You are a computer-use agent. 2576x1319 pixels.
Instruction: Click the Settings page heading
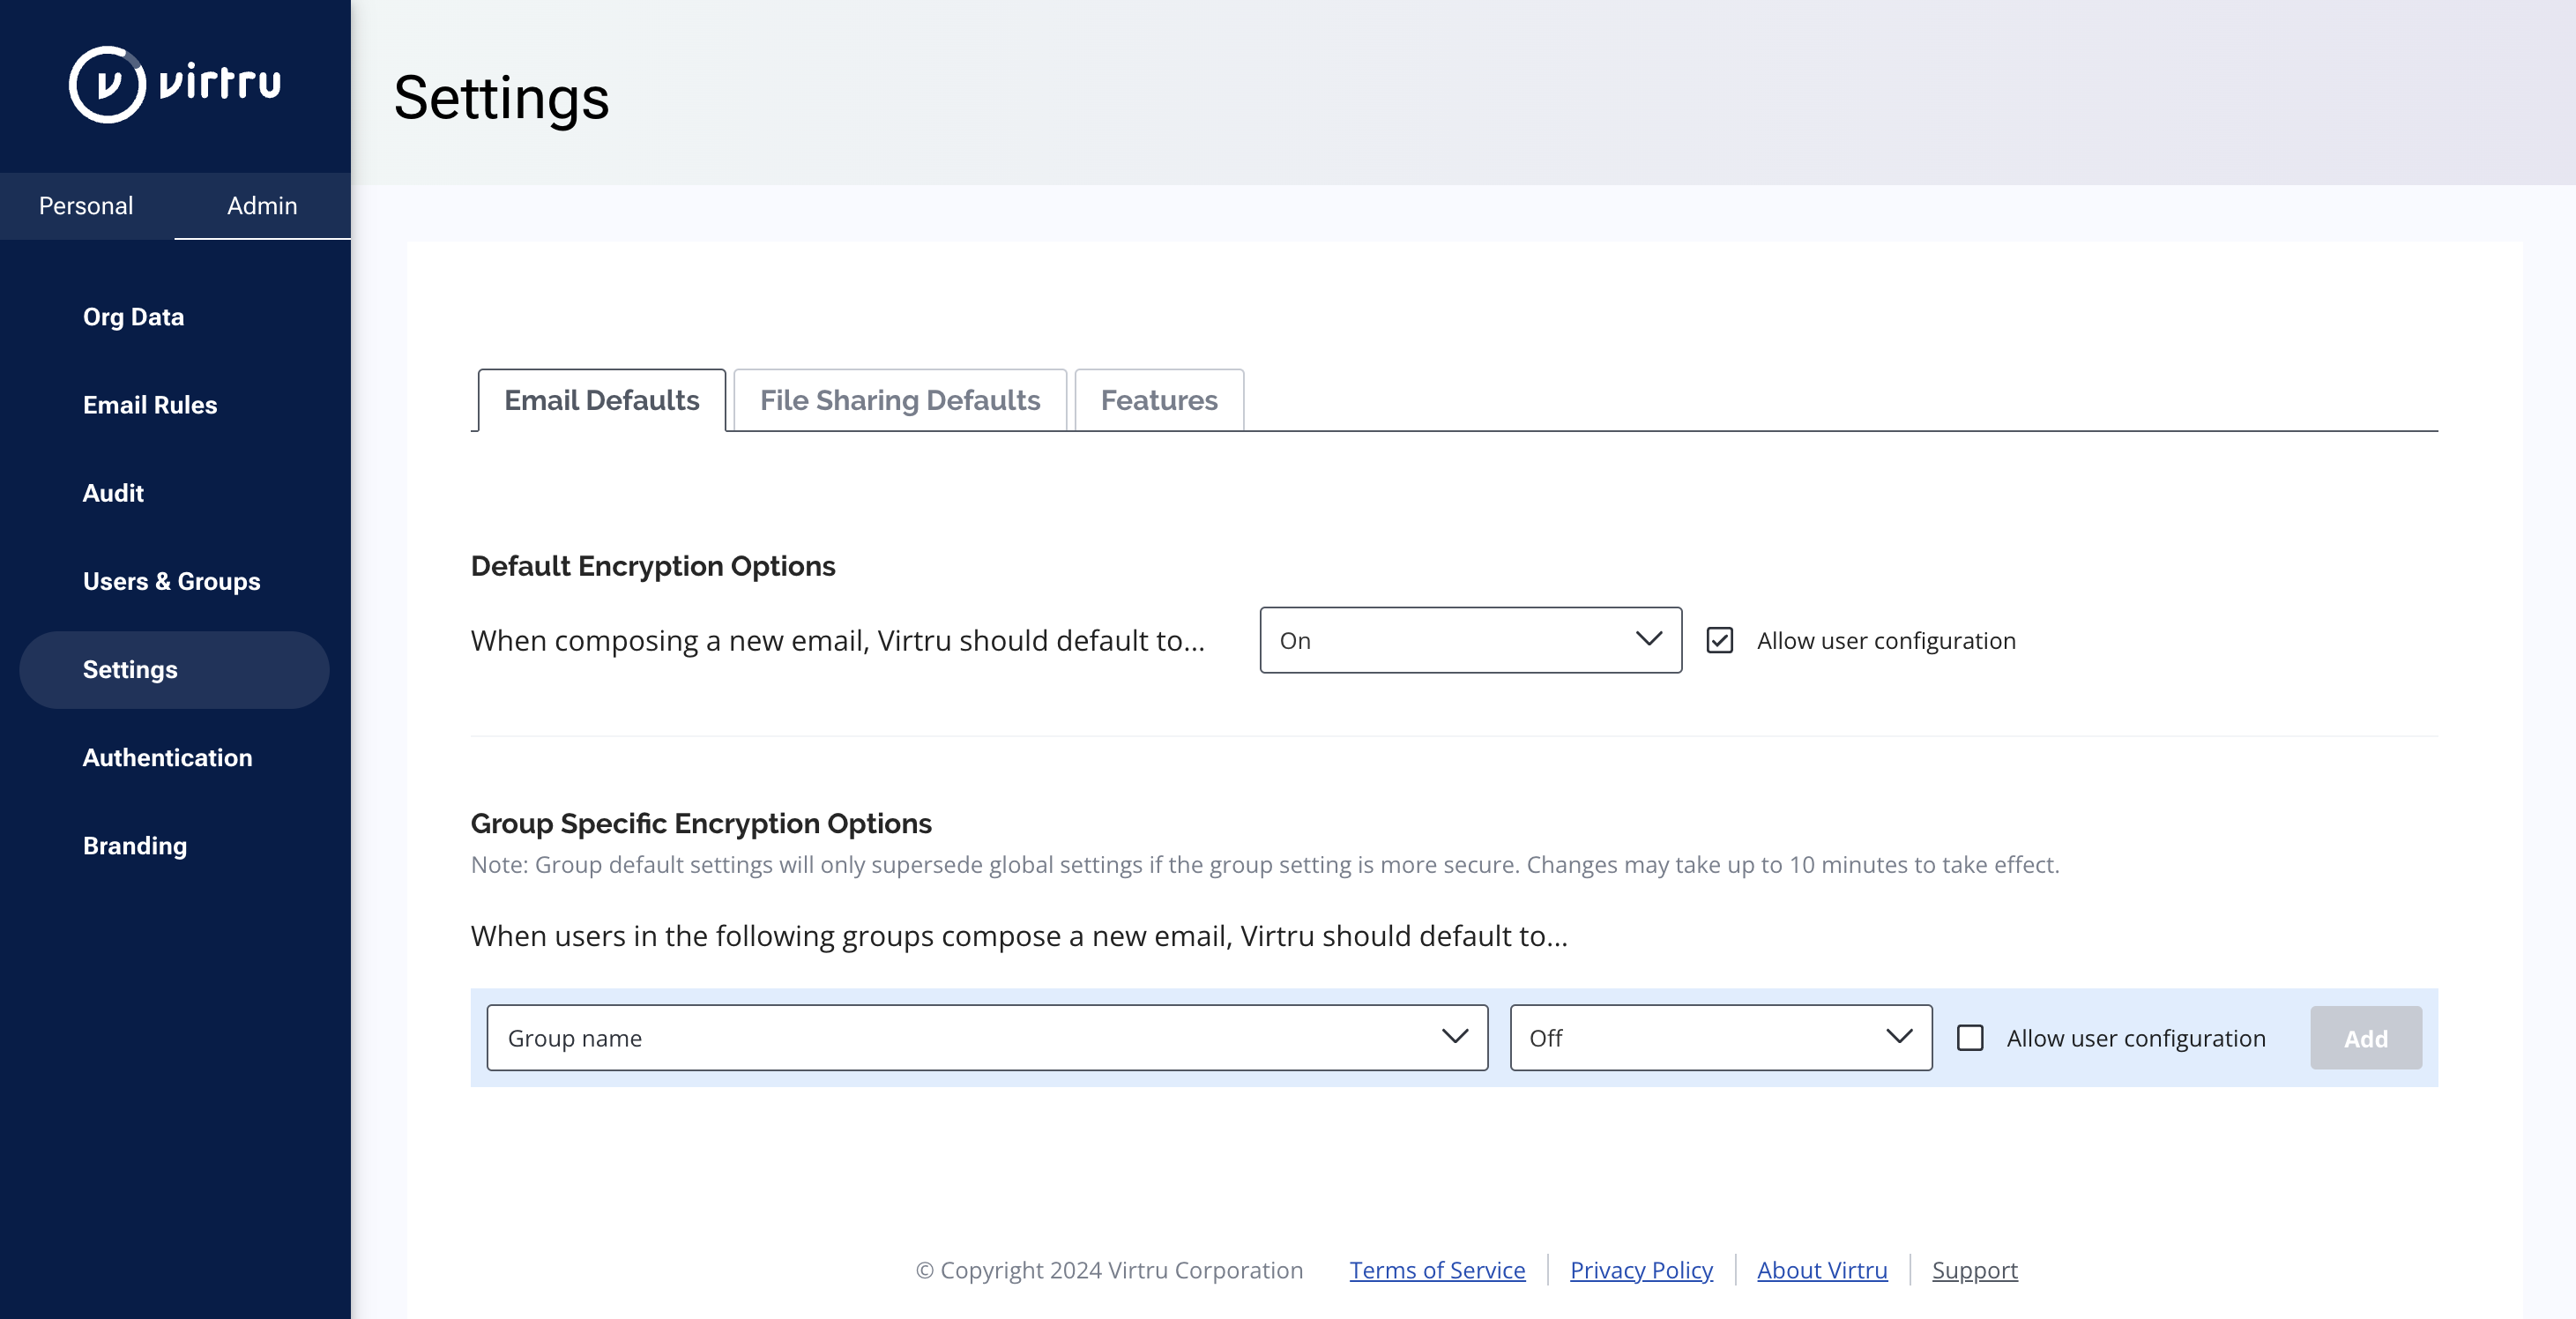[x=501, y=98]
